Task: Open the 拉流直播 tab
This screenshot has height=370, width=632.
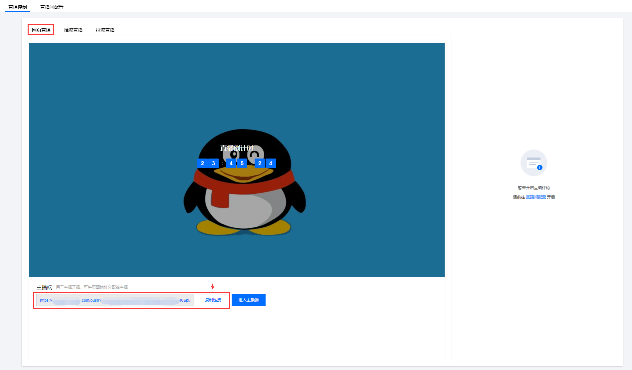Action: tap(105, 30)
